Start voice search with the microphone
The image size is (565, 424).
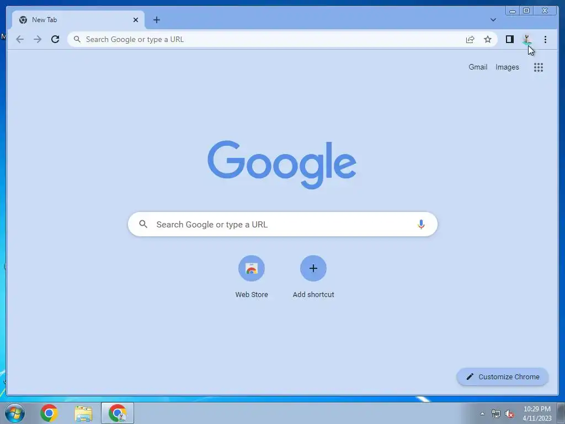[421, 224]
